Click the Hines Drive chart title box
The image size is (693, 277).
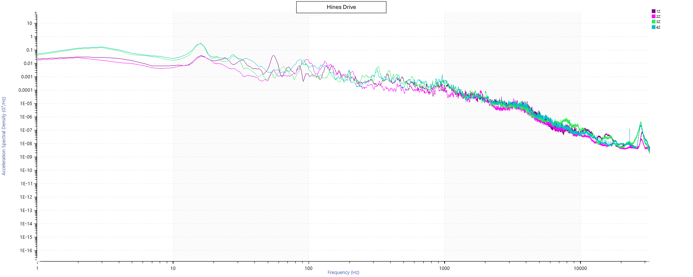point(341,7)
